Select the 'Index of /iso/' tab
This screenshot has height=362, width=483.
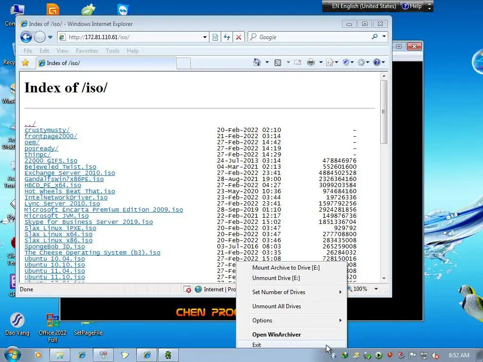106,63
